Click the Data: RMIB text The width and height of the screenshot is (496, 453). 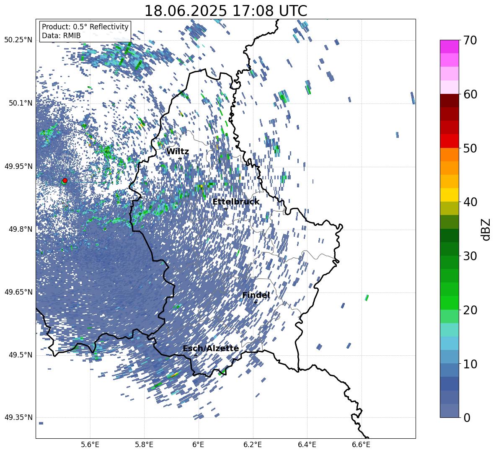pos(61,36)
